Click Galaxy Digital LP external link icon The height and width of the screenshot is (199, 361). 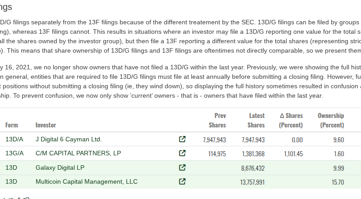[x=182, y=167]
